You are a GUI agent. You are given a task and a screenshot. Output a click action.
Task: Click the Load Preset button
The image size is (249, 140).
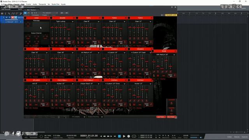point(161,117)
